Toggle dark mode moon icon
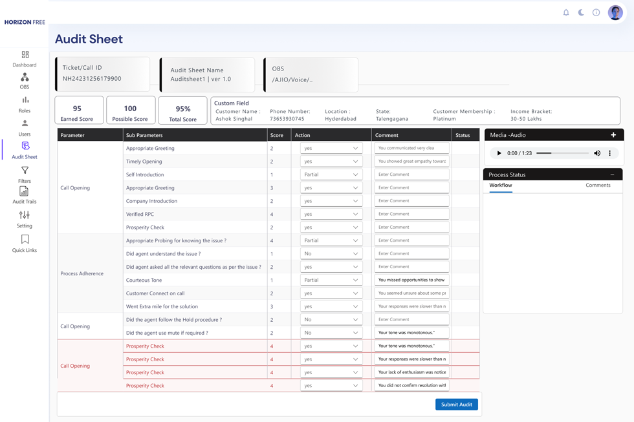 (581, 12)
